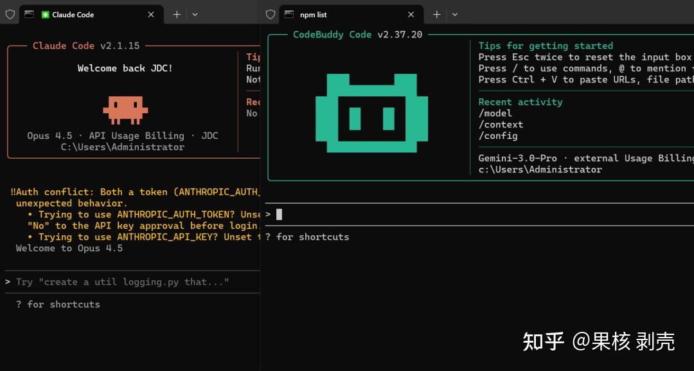
Task: Click the orange Claude Code mascot
Action: tap(125, 110)
